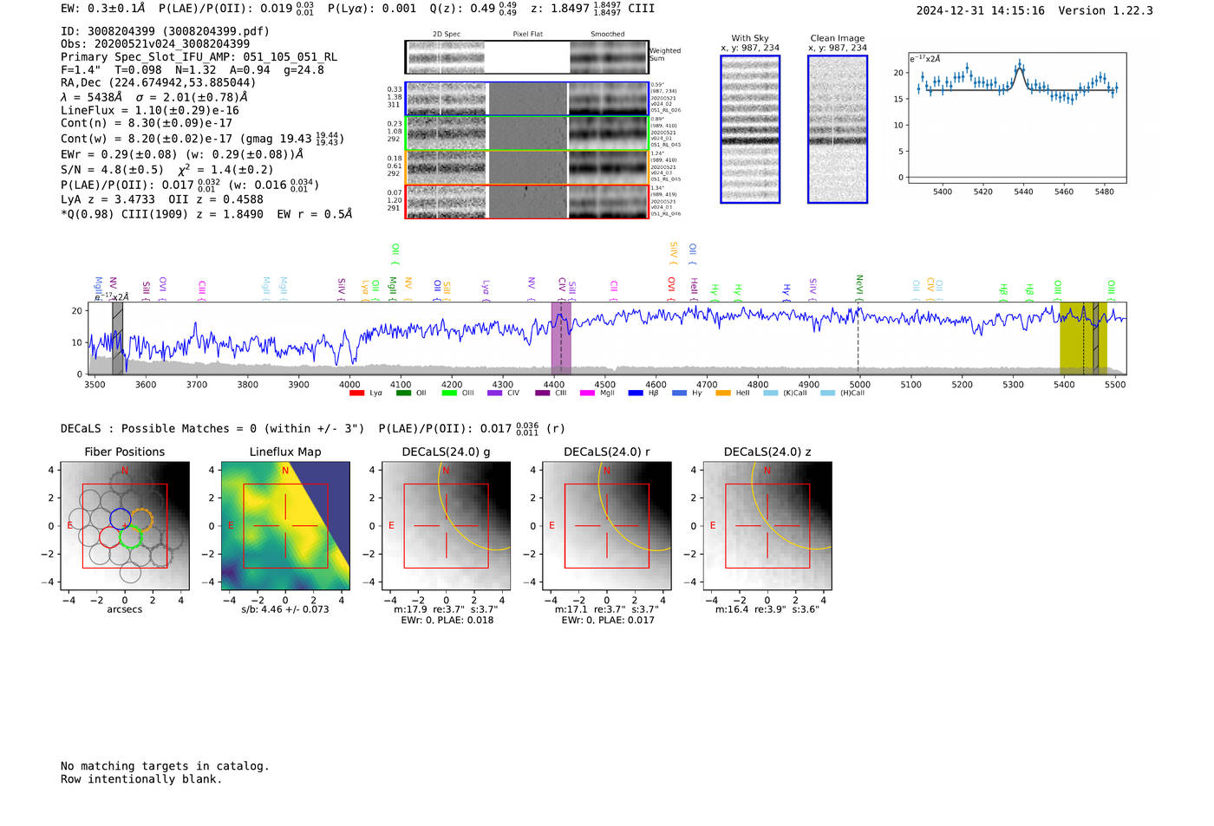Click the dark green OII legend swatch
The height and width of the screenshot is (826, 1214).
(x=403, y=393)
